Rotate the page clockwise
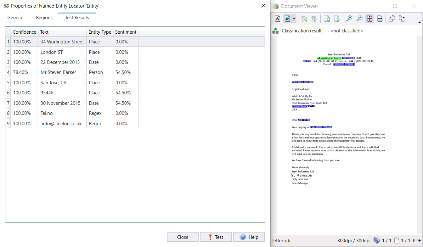 (402, 19)
